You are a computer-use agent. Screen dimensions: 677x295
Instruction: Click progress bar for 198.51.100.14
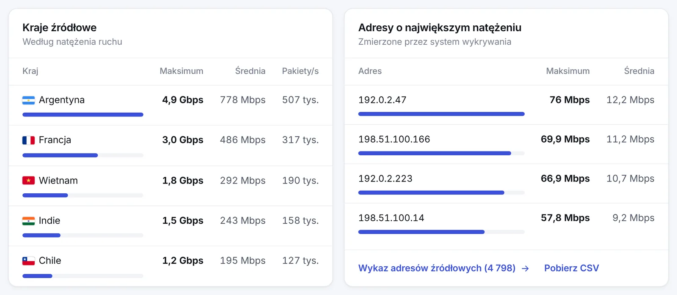tap(441, 232)
